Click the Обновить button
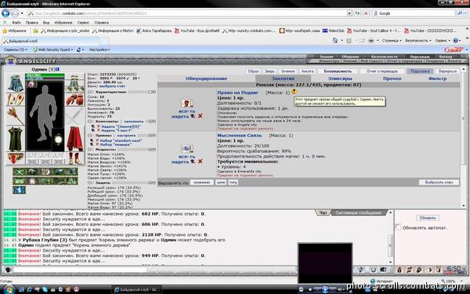This screenshot has height=294, width=470. click(428, 218)
